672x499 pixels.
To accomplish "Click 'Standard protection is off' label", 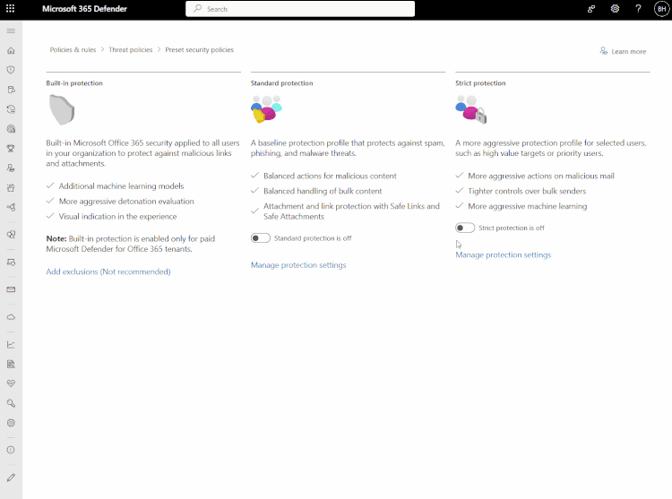I will point(313,238).
